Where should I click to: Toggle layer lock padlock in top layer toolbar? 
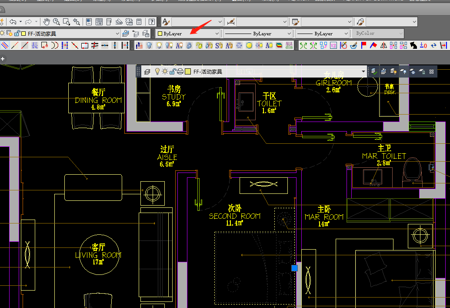[x=17, y=34]
